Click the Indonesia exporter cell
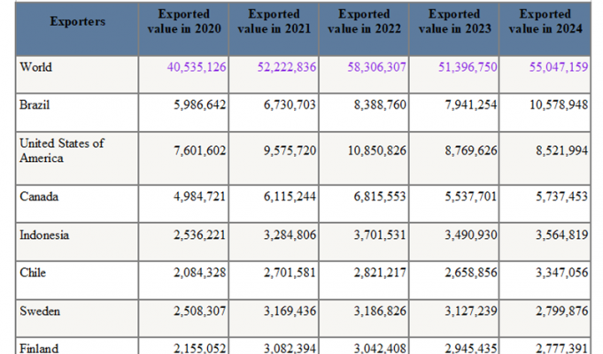603x354 pixels. click(43, 235)
